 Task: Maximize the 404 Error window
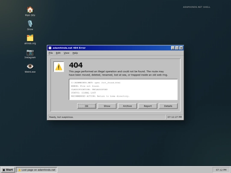point(177,48)
